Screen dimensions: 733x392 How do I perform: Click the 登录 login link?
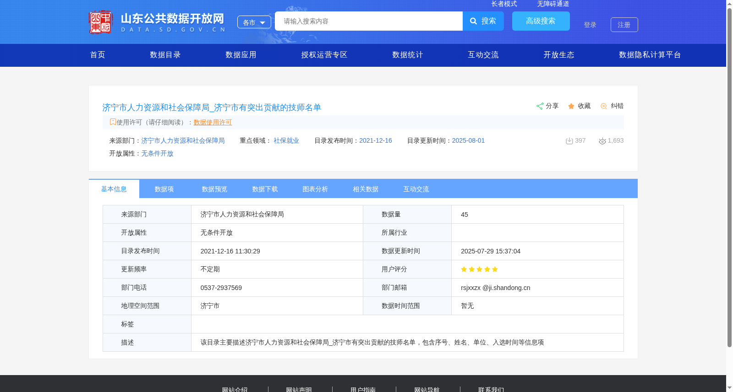point(590,25)
